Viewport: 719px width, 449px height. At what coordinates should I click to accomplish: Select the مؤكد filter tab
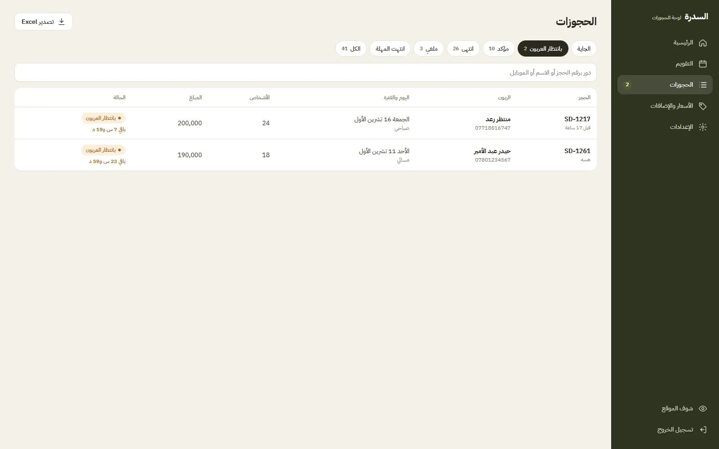point(499,48)
